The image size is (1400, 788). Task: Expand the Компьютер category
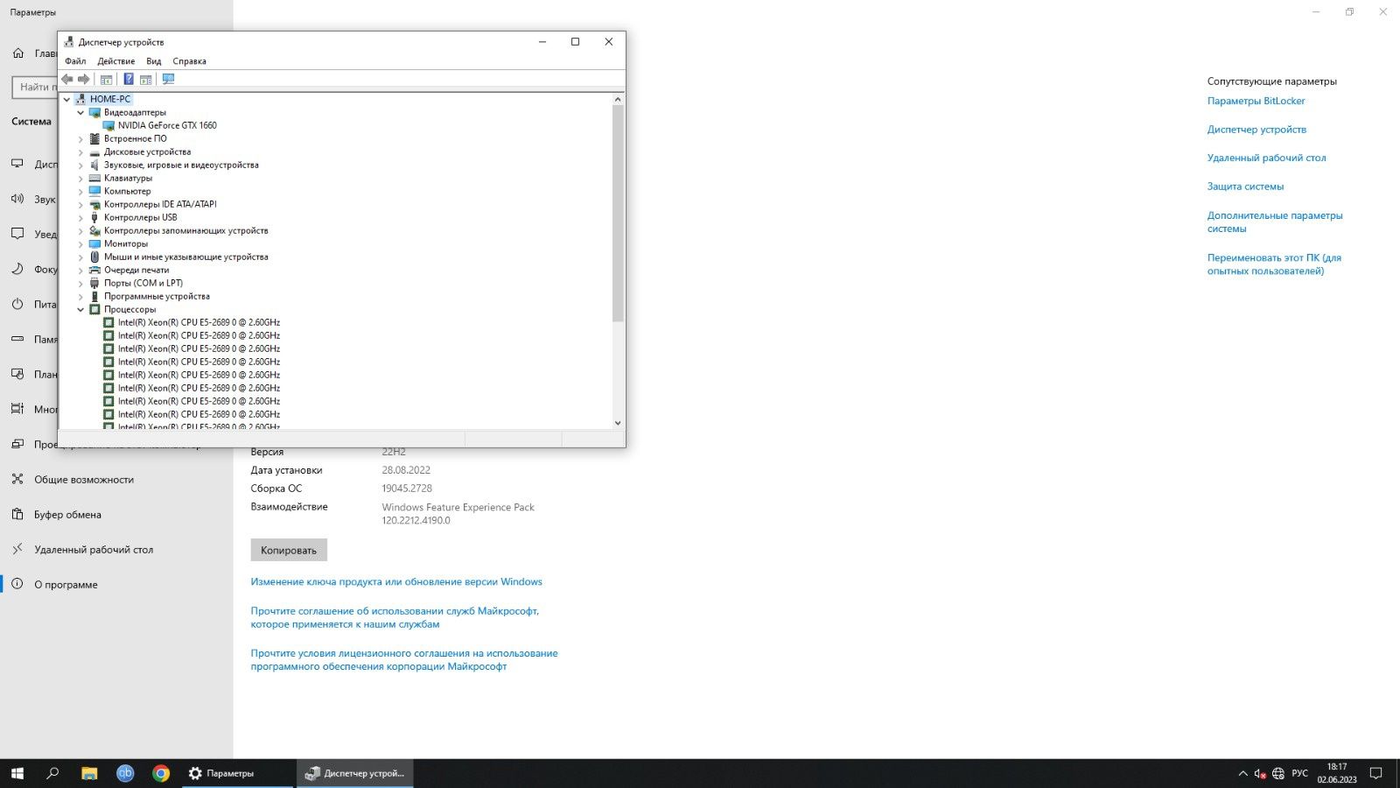(80, 191)
